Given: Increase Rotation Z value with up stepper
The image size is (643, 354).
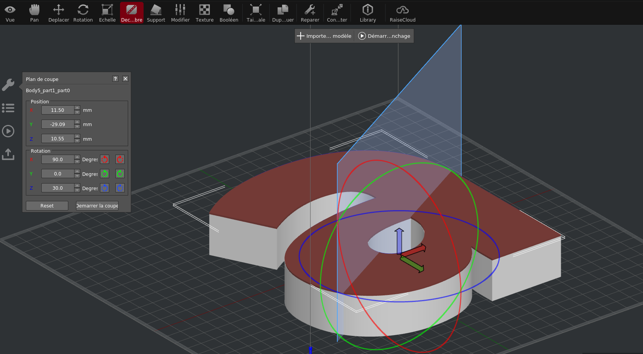Looking at the screenshot, I should tap(77, 186).
